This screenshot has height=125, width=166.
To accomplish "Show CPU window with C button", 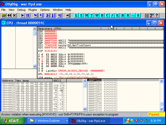I will (x=107, y=15).
